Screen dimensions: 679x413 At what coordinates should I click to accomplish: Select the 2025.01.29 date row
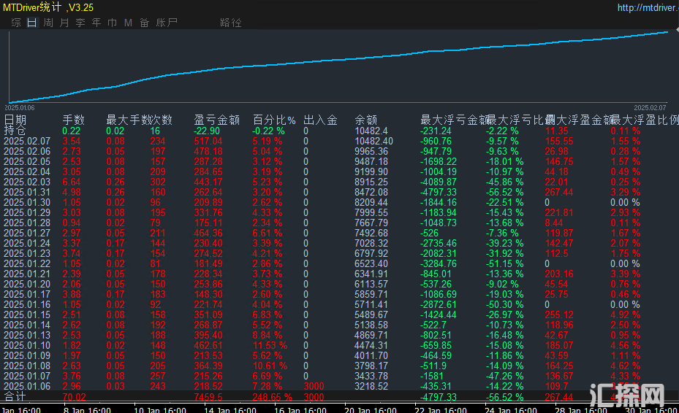click(x=339, y=213)
